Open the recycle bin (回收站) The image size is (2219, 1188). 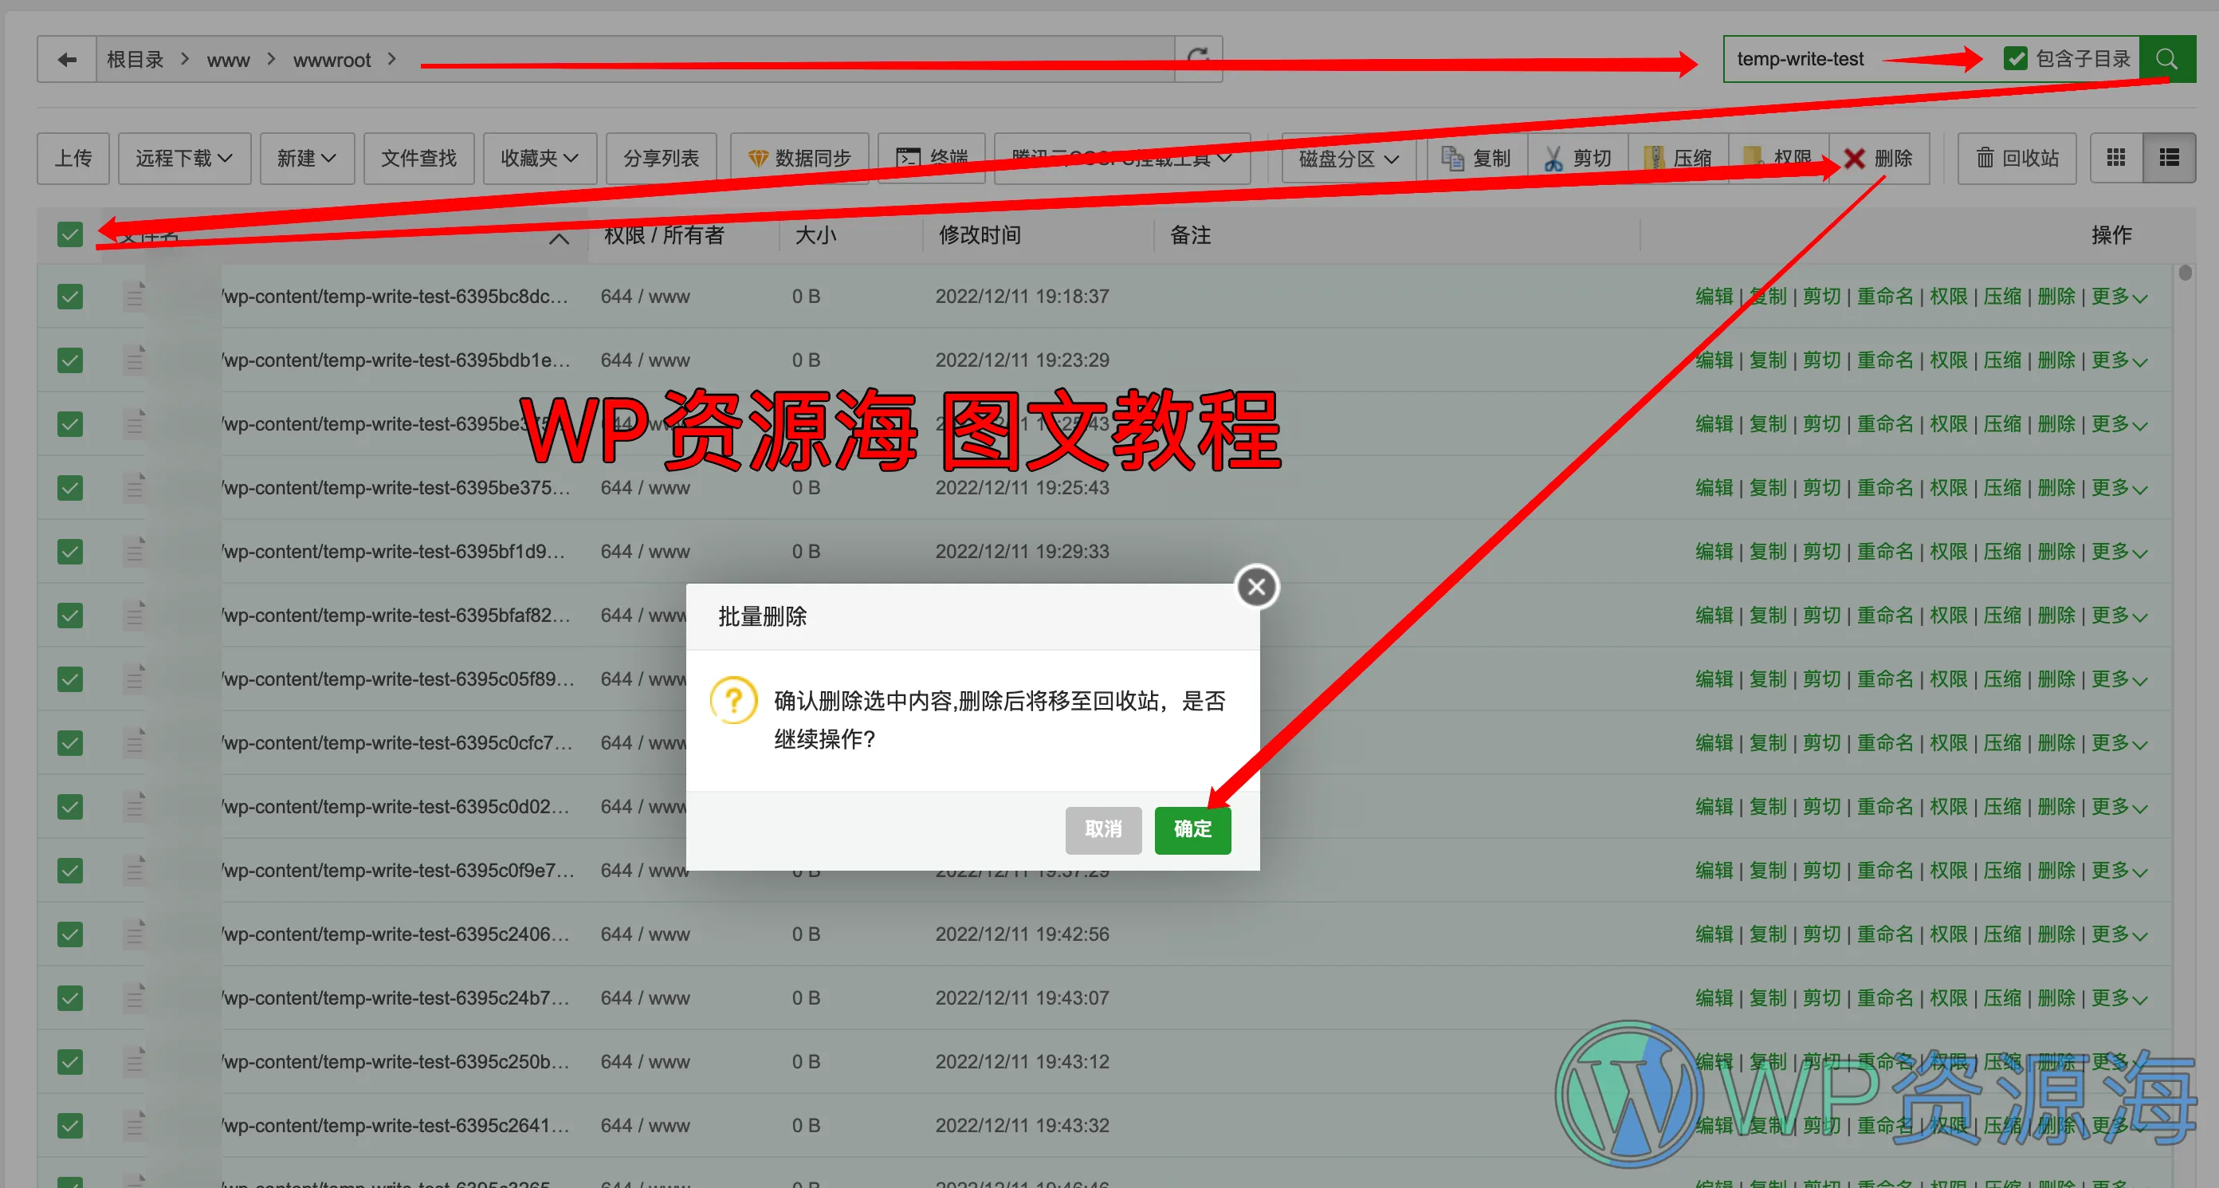click(2016, 159)
